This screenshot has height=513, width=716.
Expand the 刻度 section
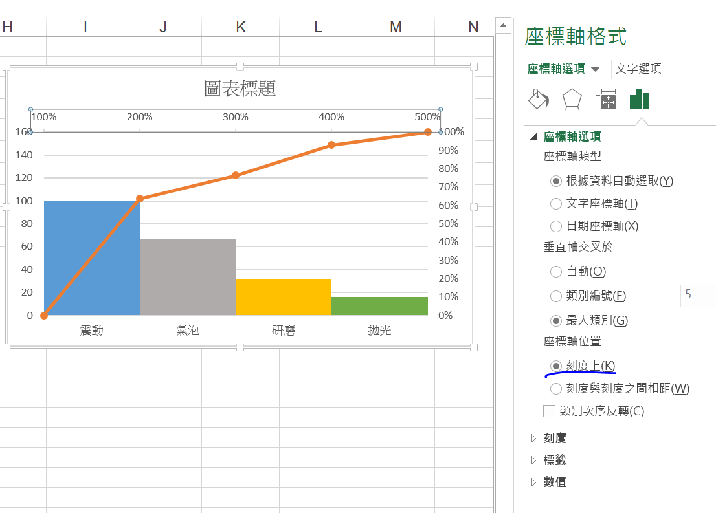[533, 438]
